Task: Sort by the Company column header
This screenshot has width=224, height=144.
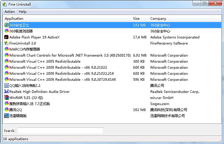Action: point(158,19)
